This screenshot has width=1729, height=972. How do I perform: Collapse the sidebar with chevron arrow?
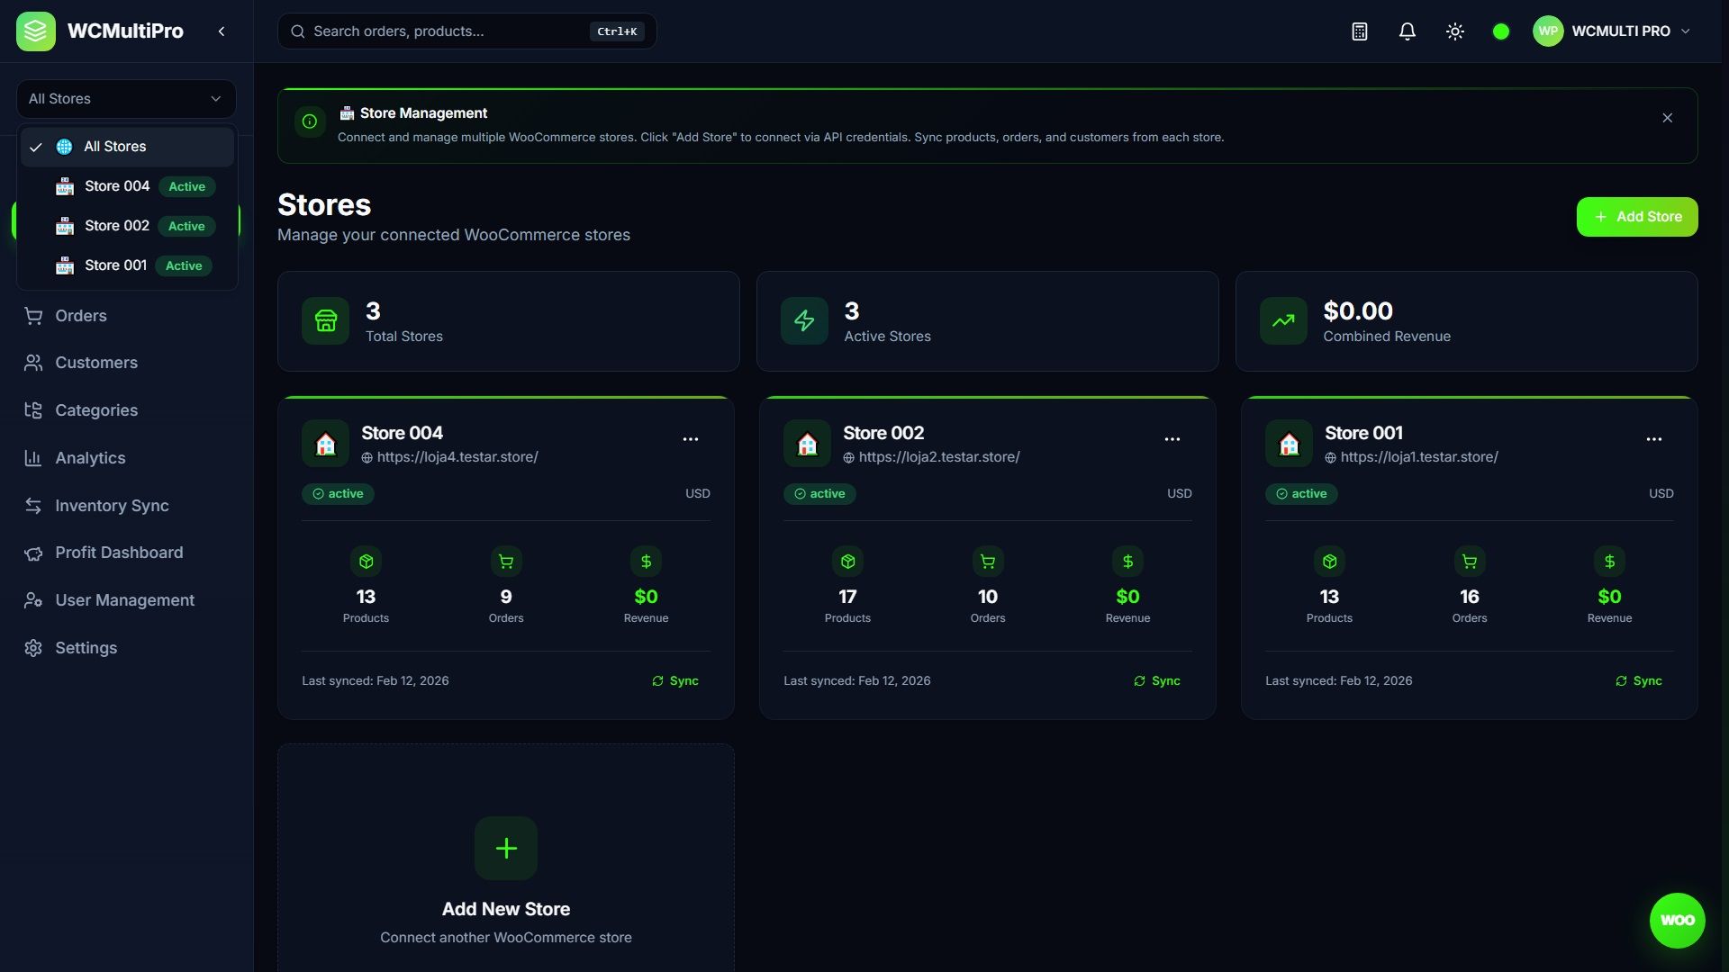click(x=222, y=31)
